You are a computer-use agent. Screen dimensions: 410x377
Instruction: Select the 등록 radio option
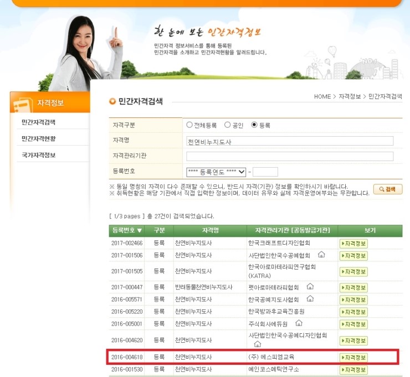tap(254, 125)
